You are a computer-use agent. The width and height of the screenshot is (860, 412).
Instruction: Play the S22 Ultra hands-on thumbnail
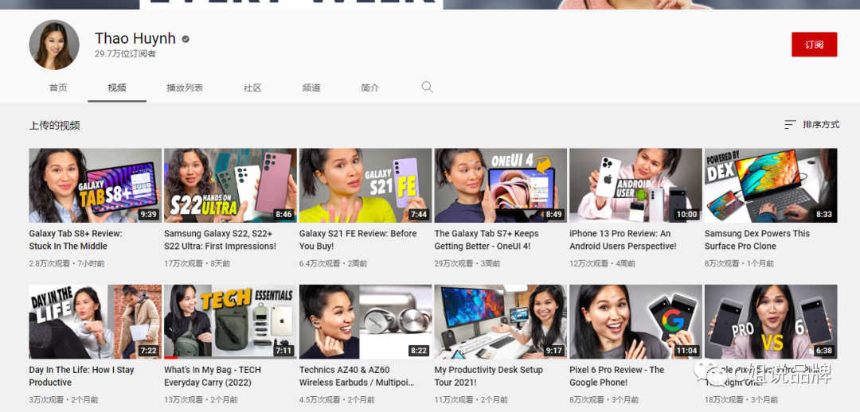coord(230,185)
